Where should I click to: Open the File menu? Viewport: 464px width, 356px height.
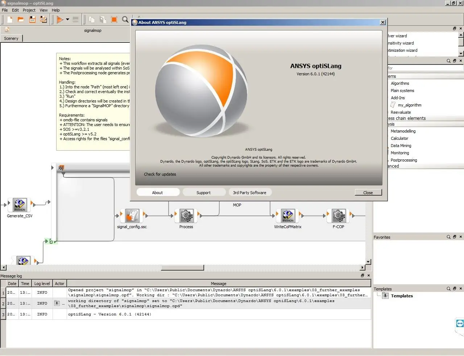coord(5,10)
